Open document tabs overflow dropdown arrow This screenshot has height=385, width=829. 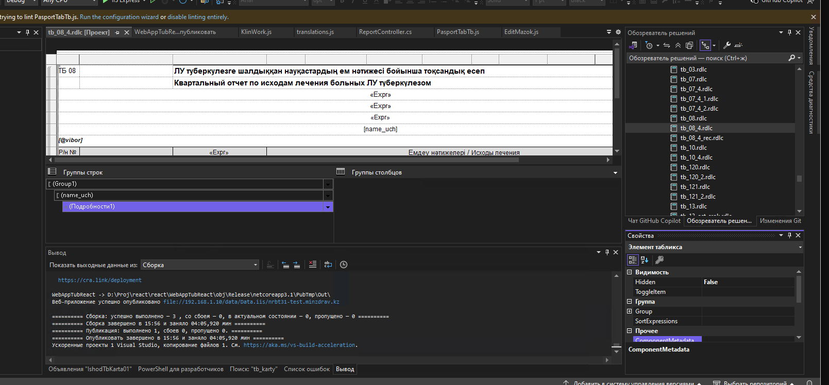609,32
